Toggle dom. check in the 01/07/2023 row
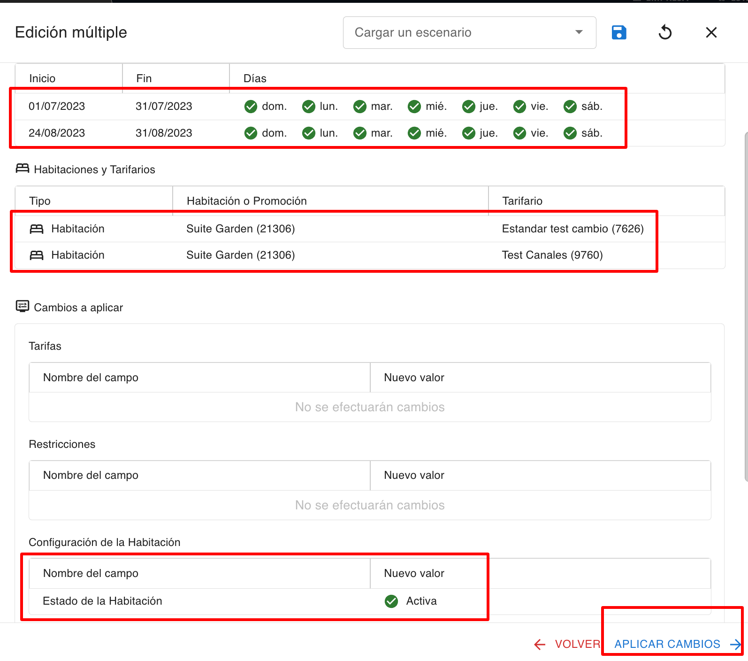This screenshot has width=748, height=661. (251, 107)
